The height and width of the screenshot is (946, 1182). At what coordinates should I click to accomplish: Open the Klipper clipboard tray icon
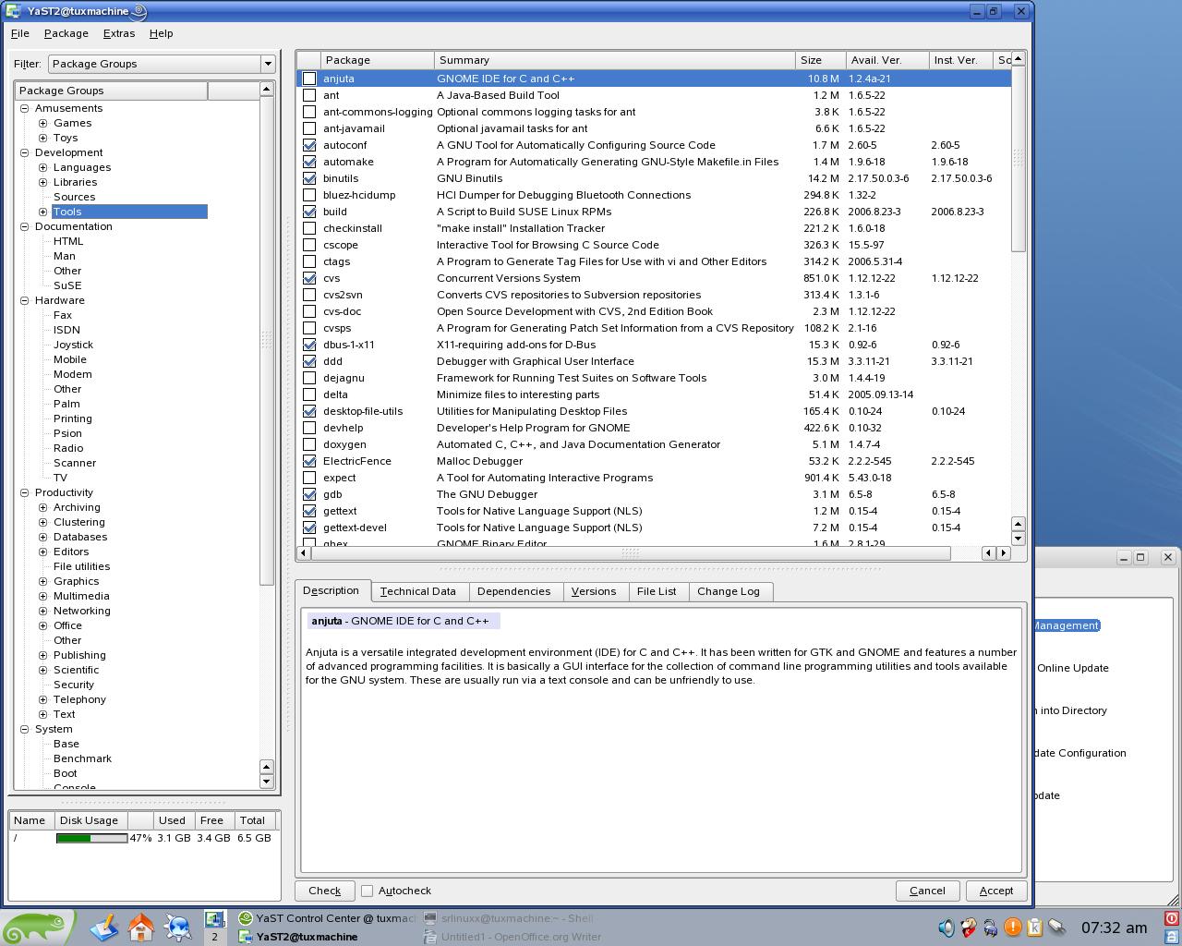tap(1034, 928)
